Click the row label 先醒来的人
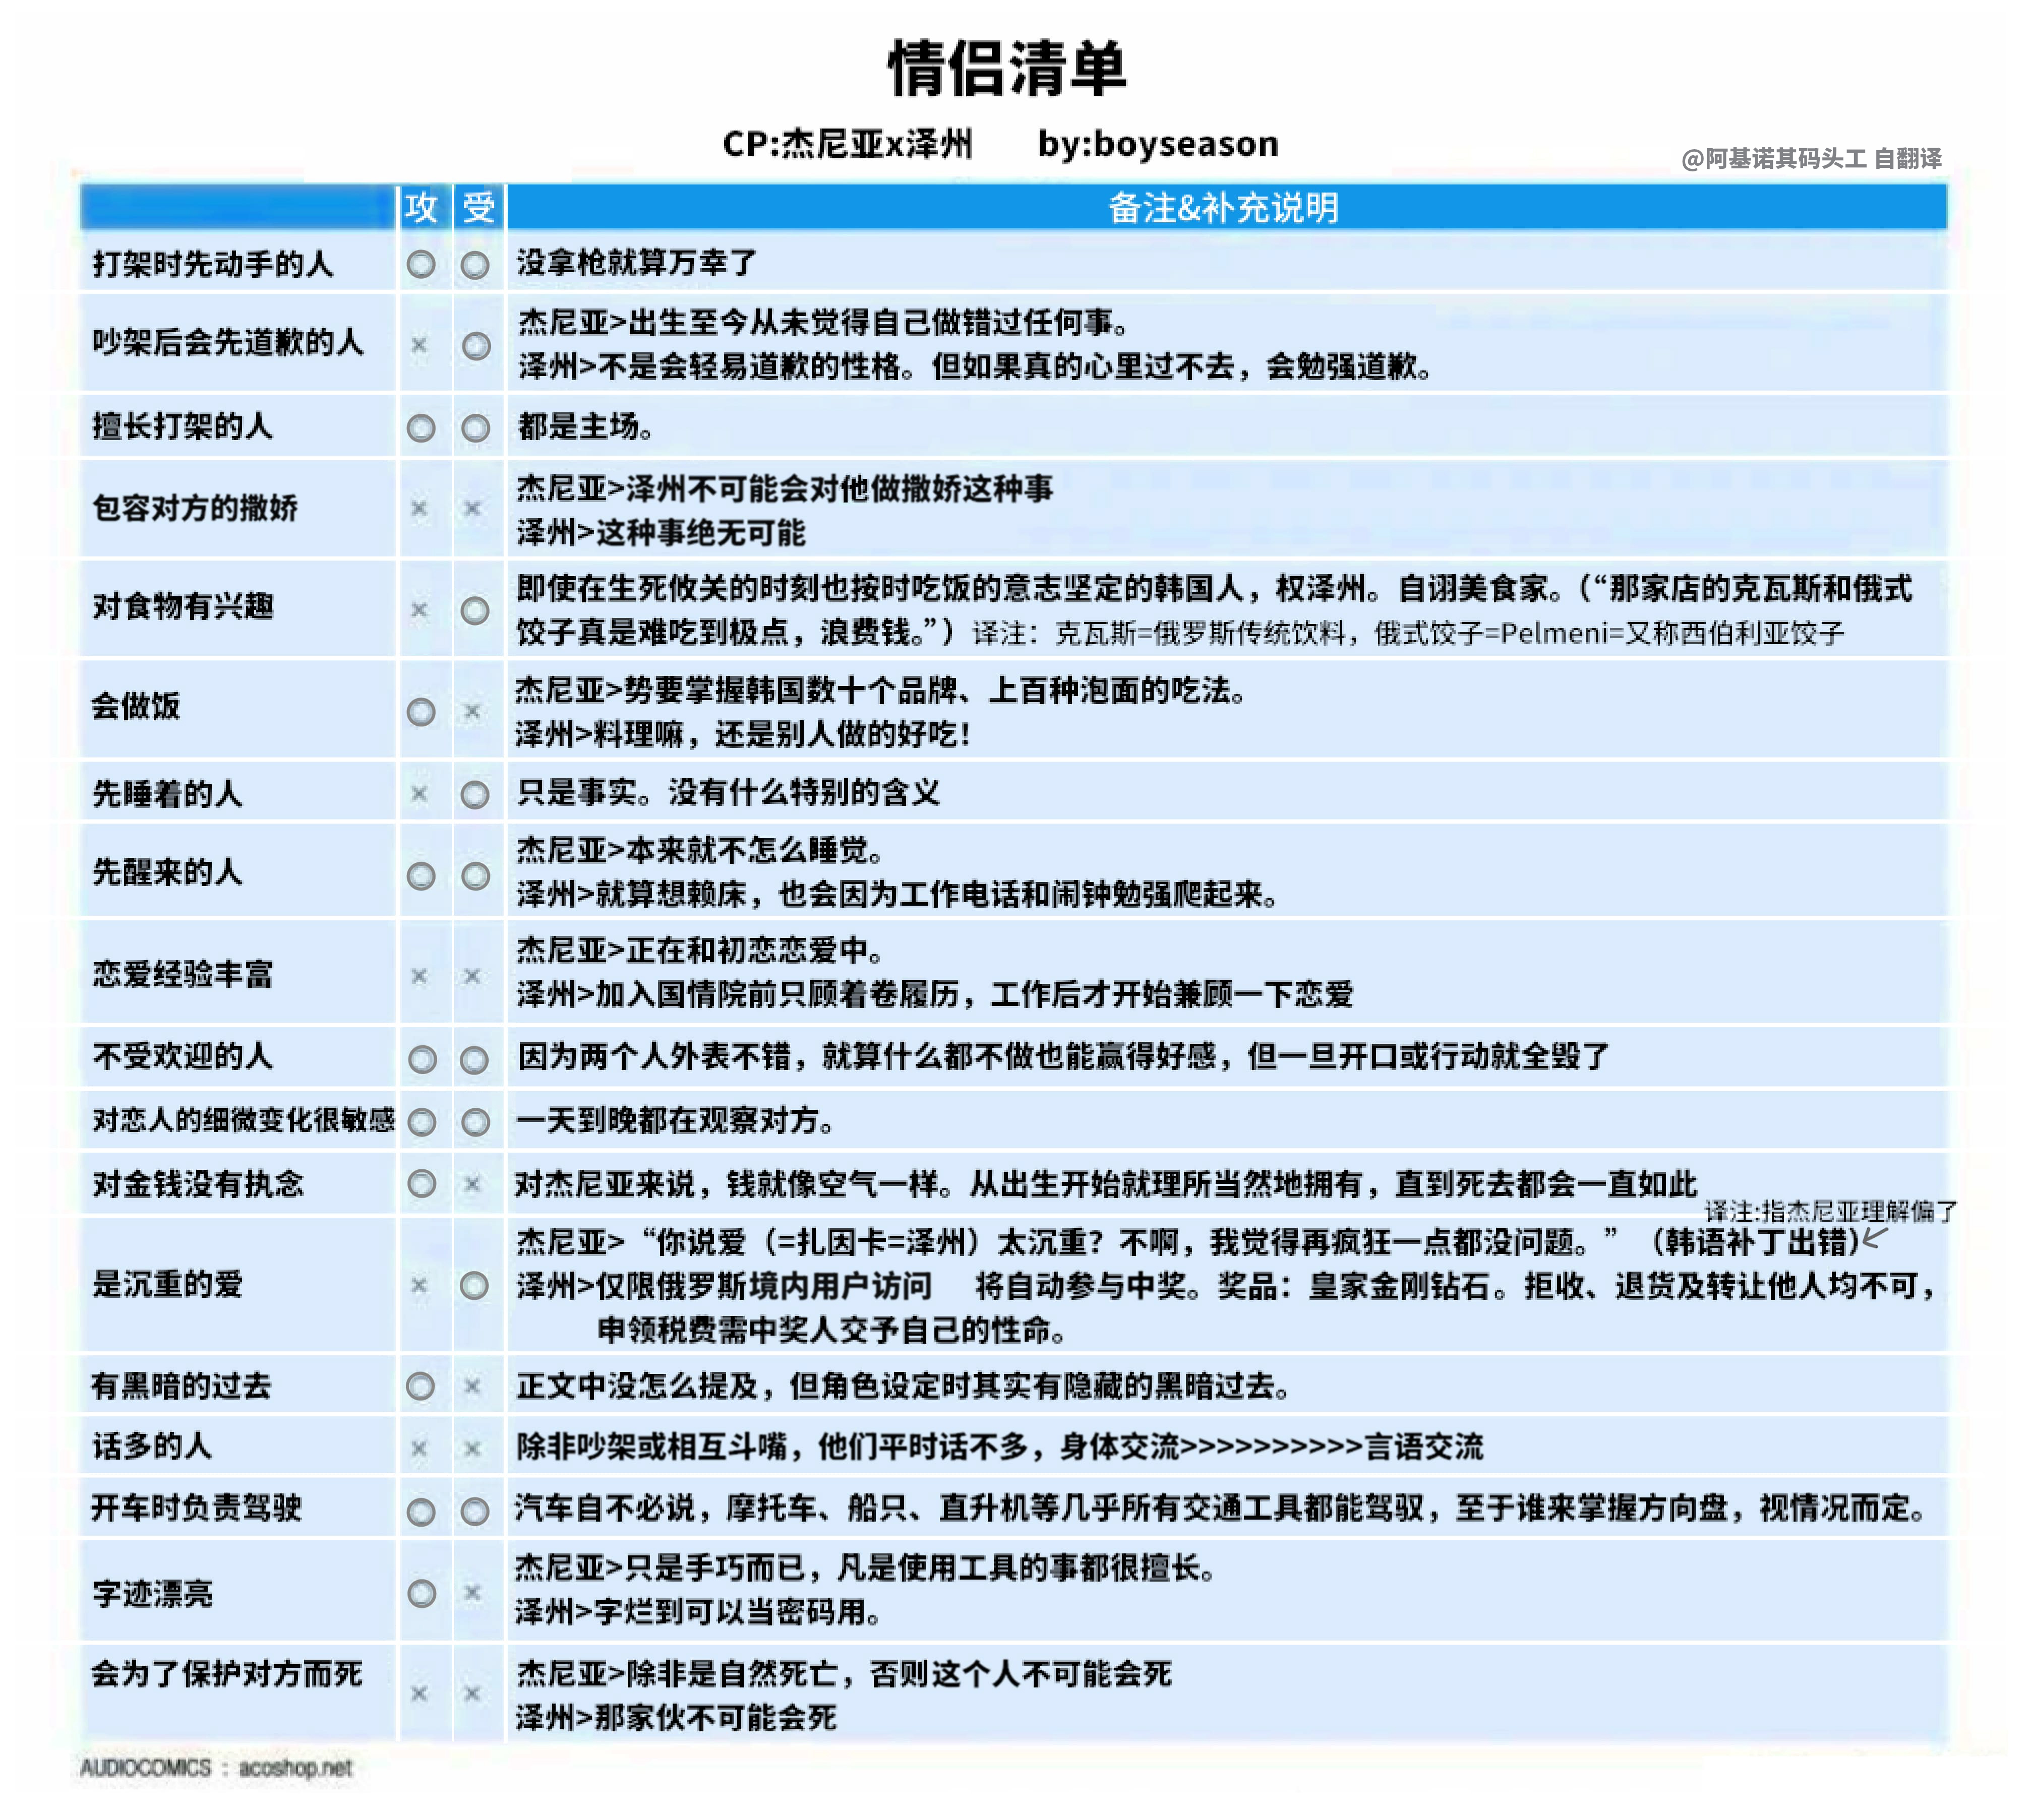The width and height of the screenshot is (2025, 1820). point(167,872)
